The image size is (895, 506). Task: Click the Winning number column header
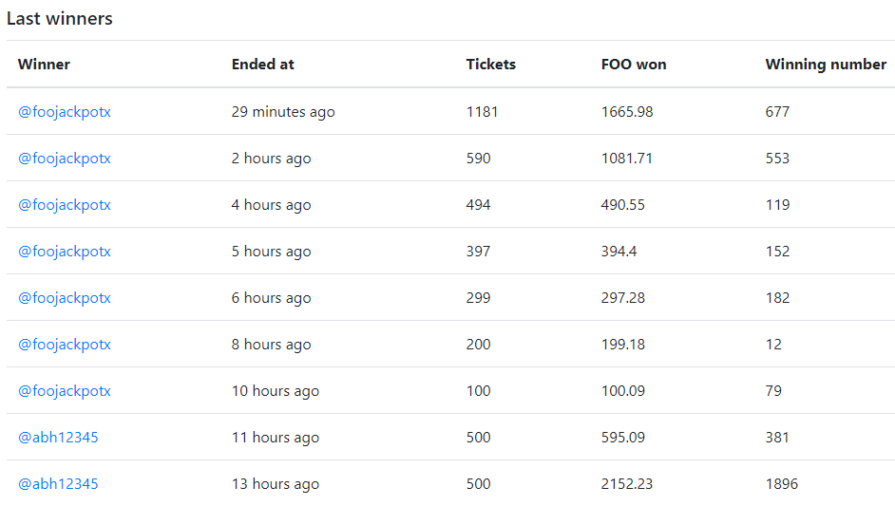pos(826,65)
